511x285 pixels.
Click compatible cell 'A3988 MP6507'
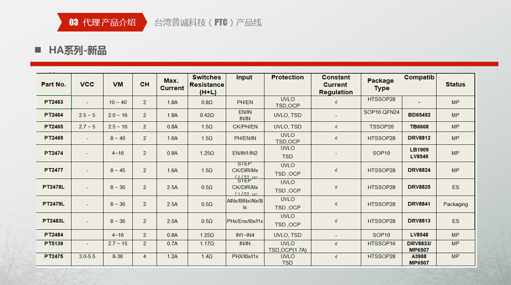coord(419,260)
